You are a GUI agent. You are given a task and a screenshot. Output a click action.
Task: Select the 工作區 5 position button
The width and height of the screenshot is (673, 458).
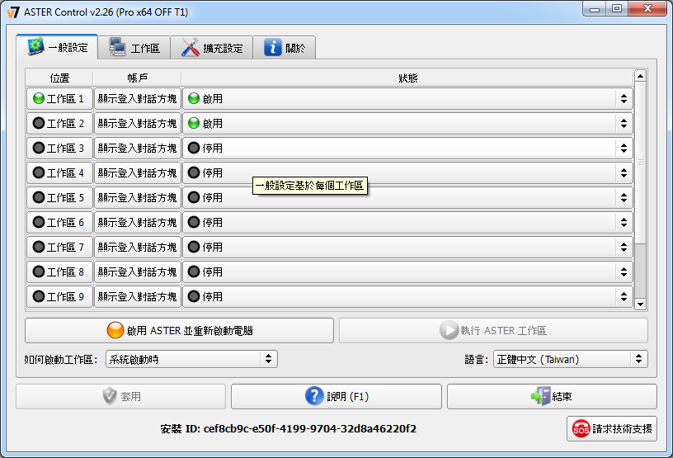pos(59,197)
